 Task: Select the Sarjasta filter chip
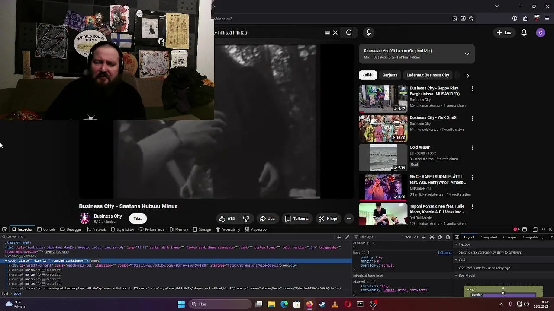click(x=390, y=75)
